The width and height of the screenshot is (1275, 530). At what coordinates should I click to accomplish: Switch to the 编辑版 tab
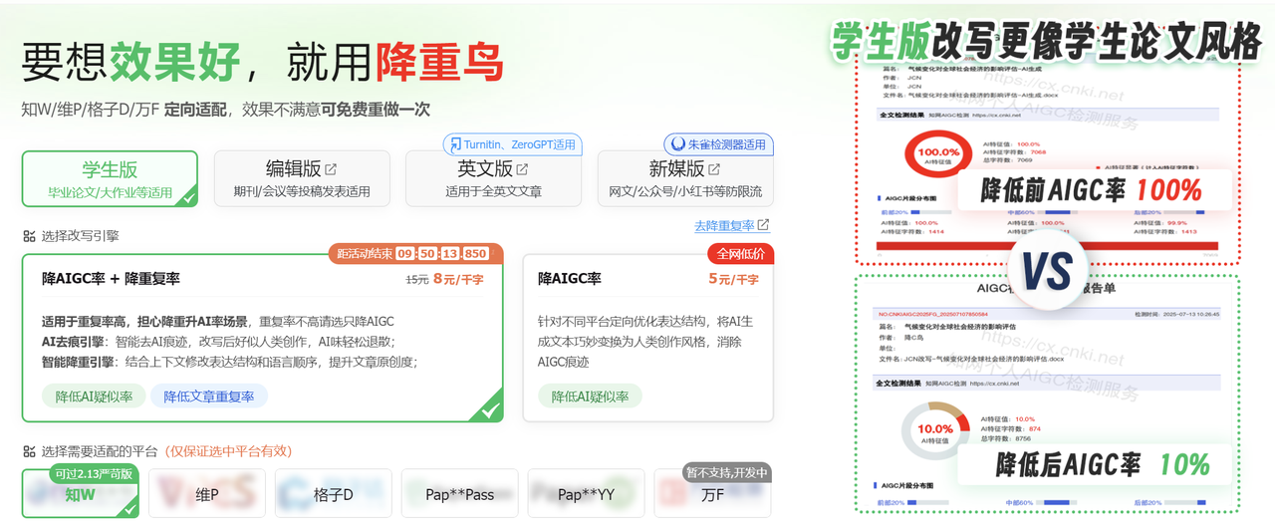pos(302,178)
